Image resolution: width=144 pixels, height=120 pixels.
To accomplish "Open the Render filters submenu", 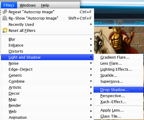I will coord(47,105).
